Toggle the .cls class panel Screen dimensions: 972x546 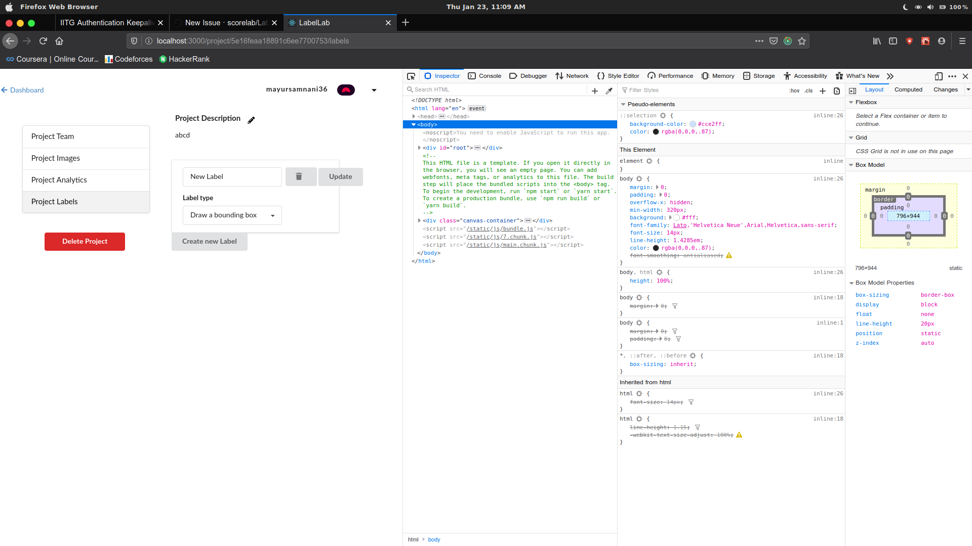[808, 91]
